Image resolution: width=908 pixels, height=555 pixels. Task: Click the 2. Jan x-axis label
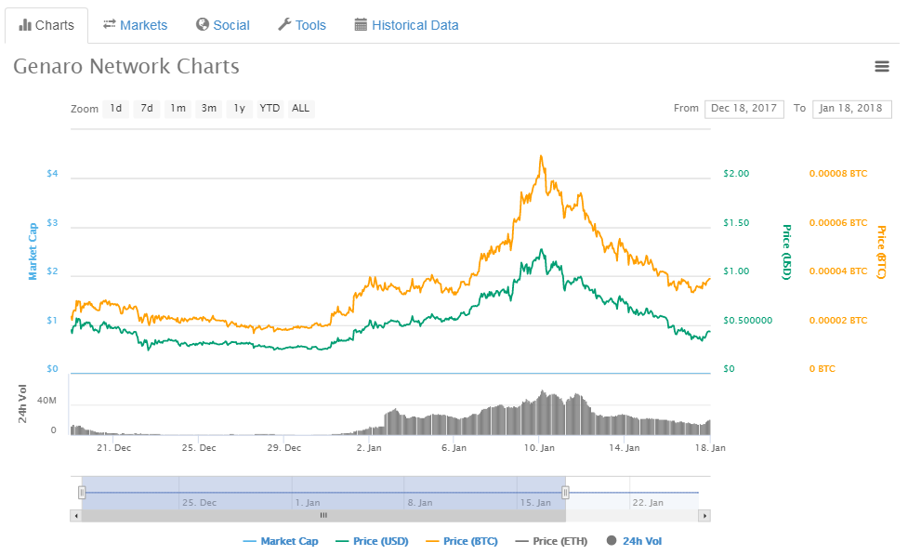coord(369,448)
